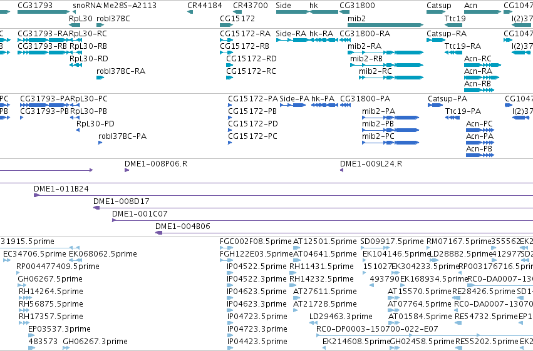
Task: Select the Acn gene in the top track
Action: (483, 12)
